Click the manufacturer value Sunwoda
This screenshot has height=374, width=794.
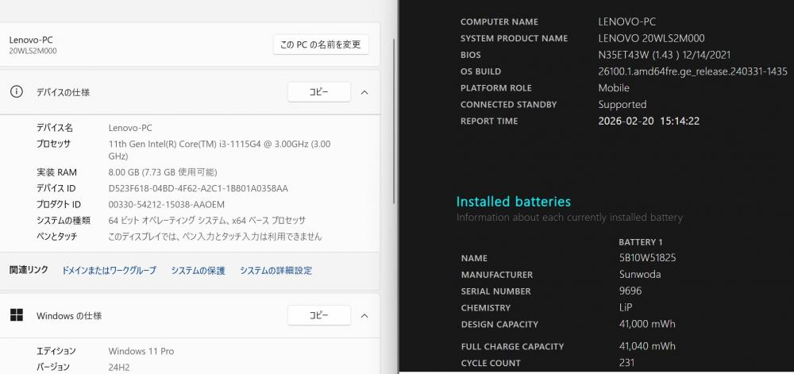(x=639, y=274)
